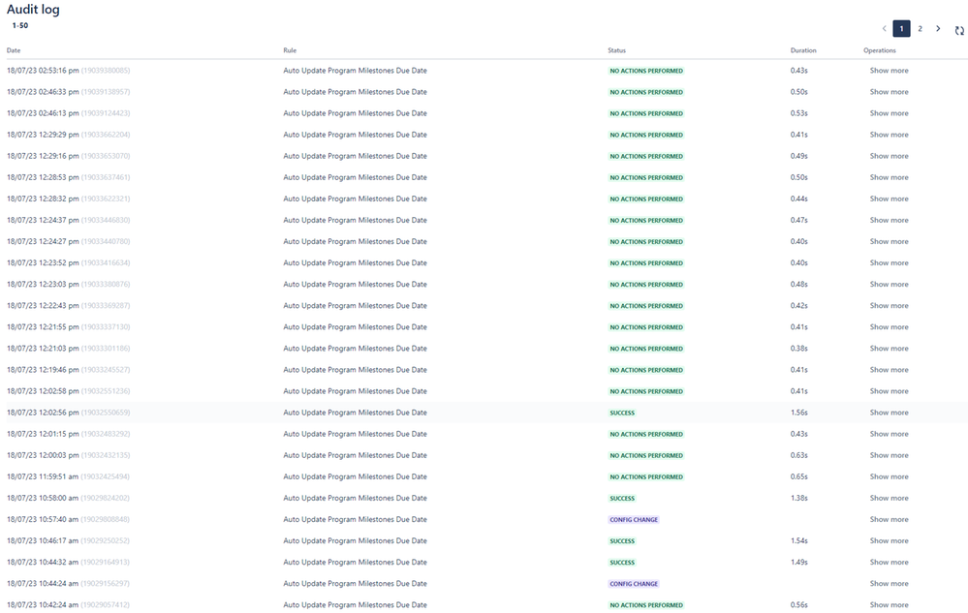Image resolution: width=968 pixels, height=613 pixels.
Task: Click the rule name in the 02:46:33 pm row
Action: pyautogui.click(x=355, y=92)
